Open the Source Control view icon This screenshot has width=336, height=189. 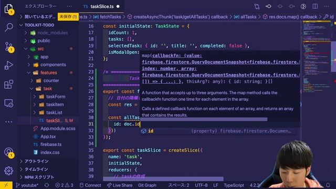[8, 46]
